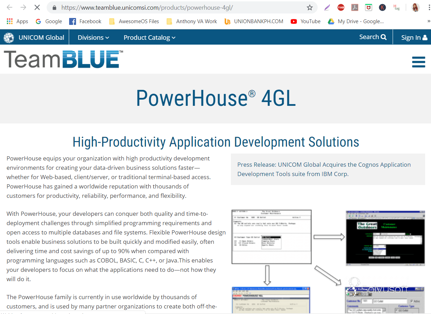Image resolution: width=431 pixels, height=314 pixels.
Task: Open the Apps bookmark shortcut
Action: pos(17,21)
